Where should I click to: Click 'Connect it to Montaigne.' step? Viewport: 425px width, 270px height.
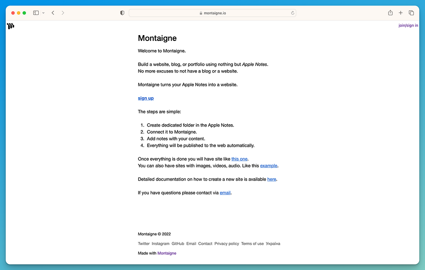click(172, 132)
